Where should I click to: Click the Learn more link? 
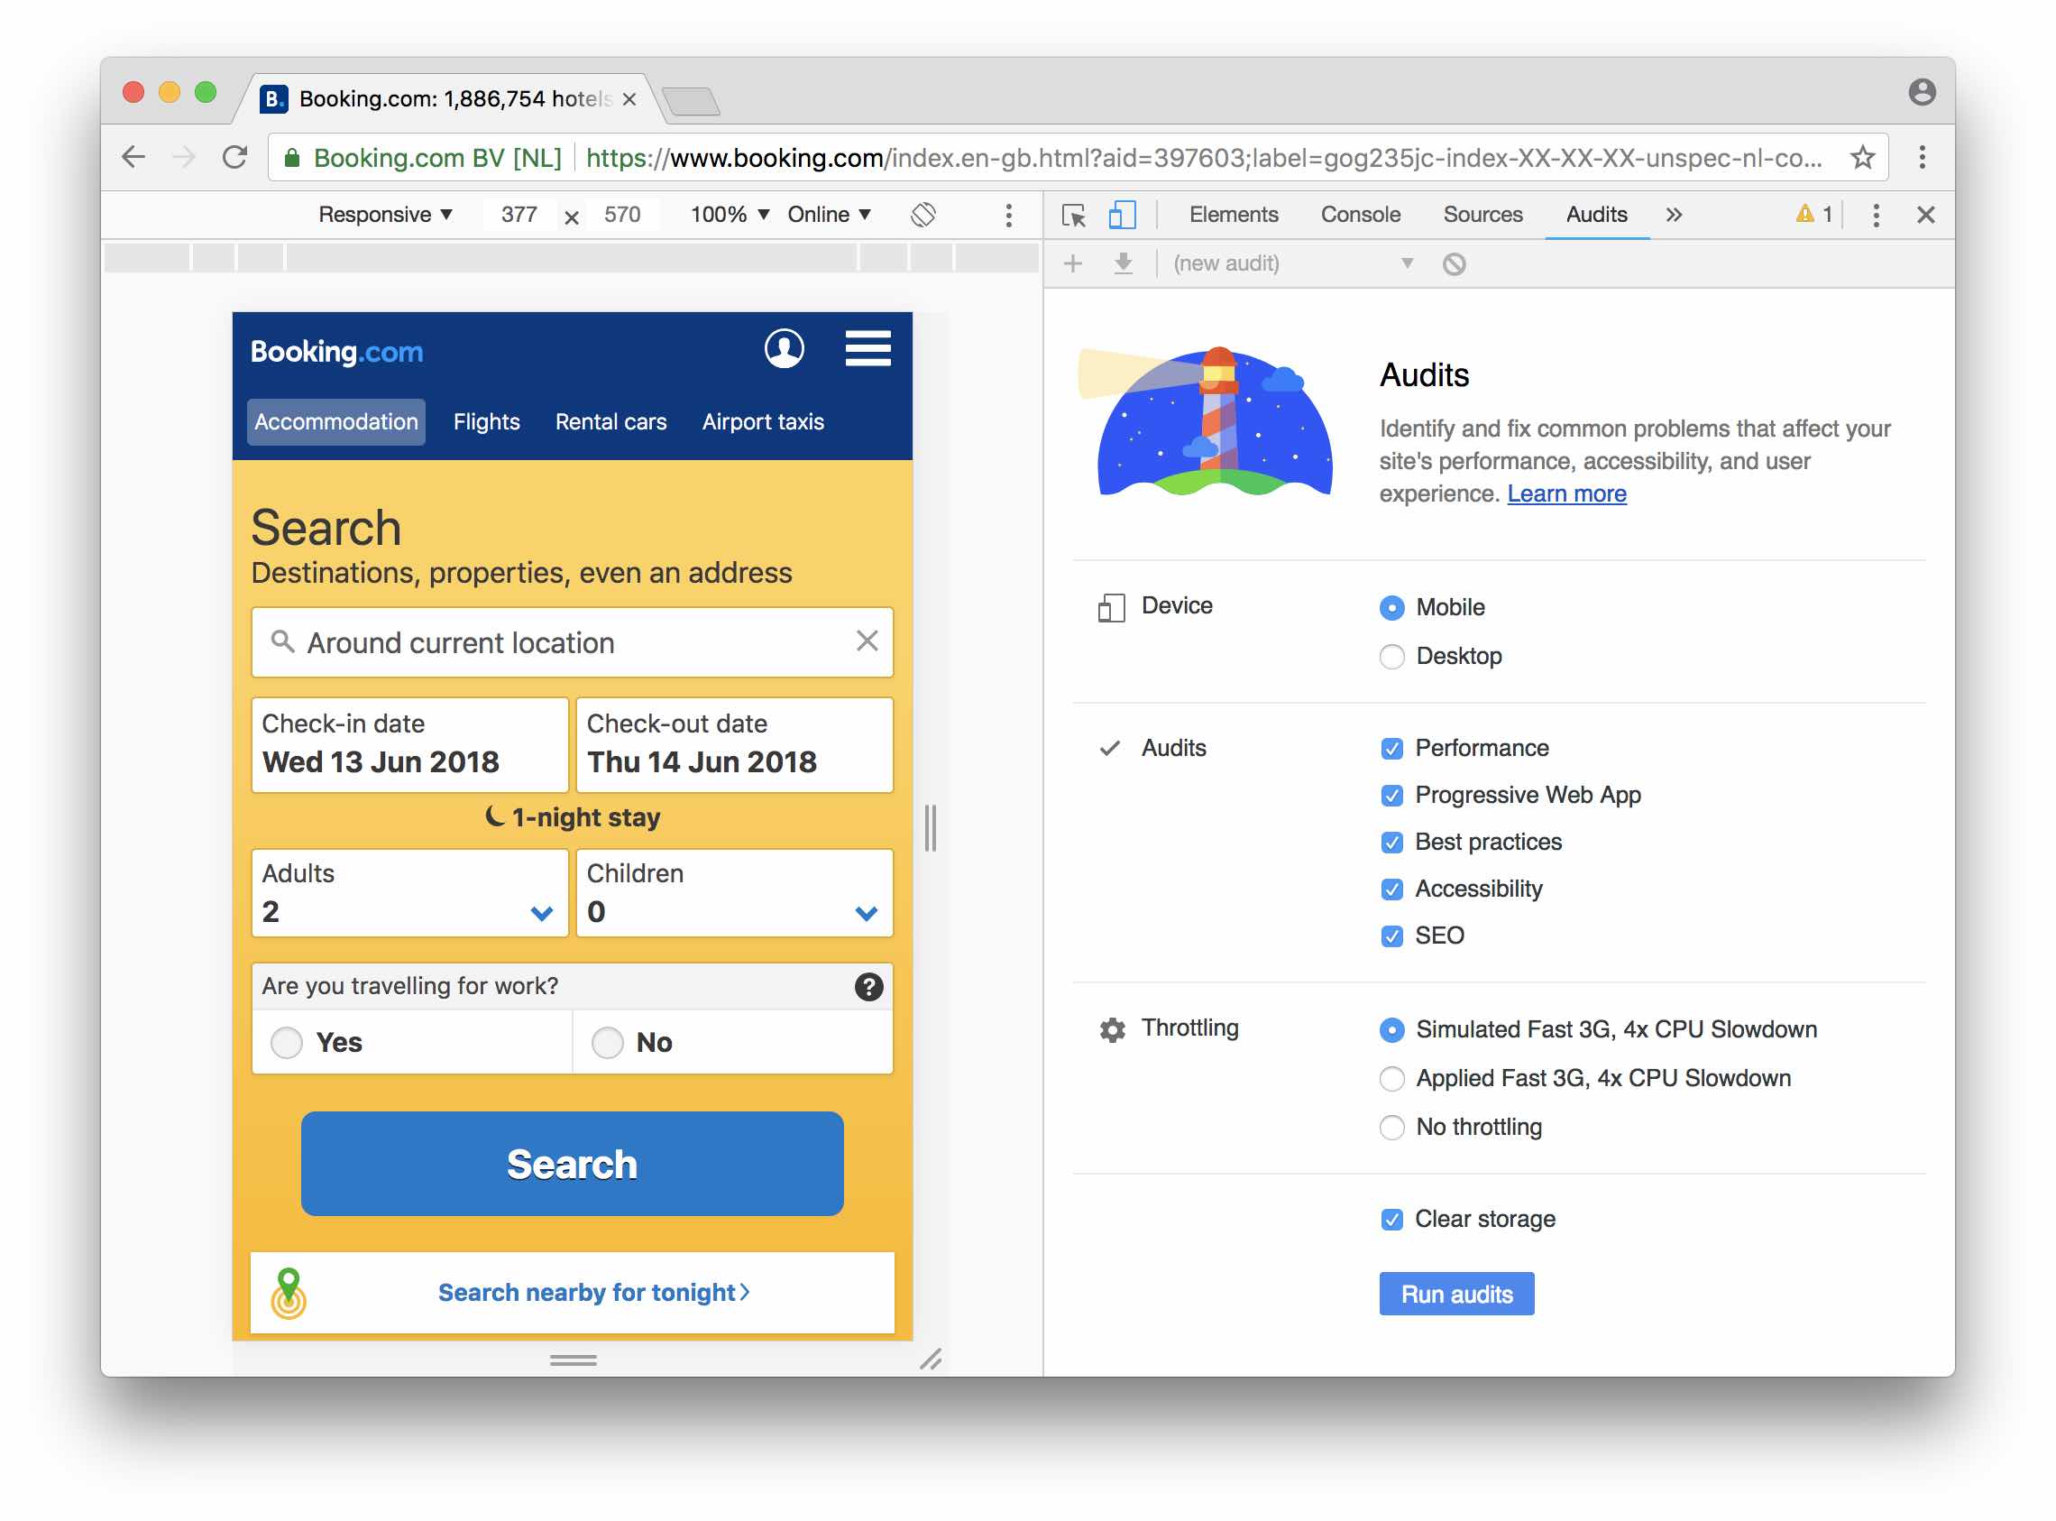[1566, 494]
